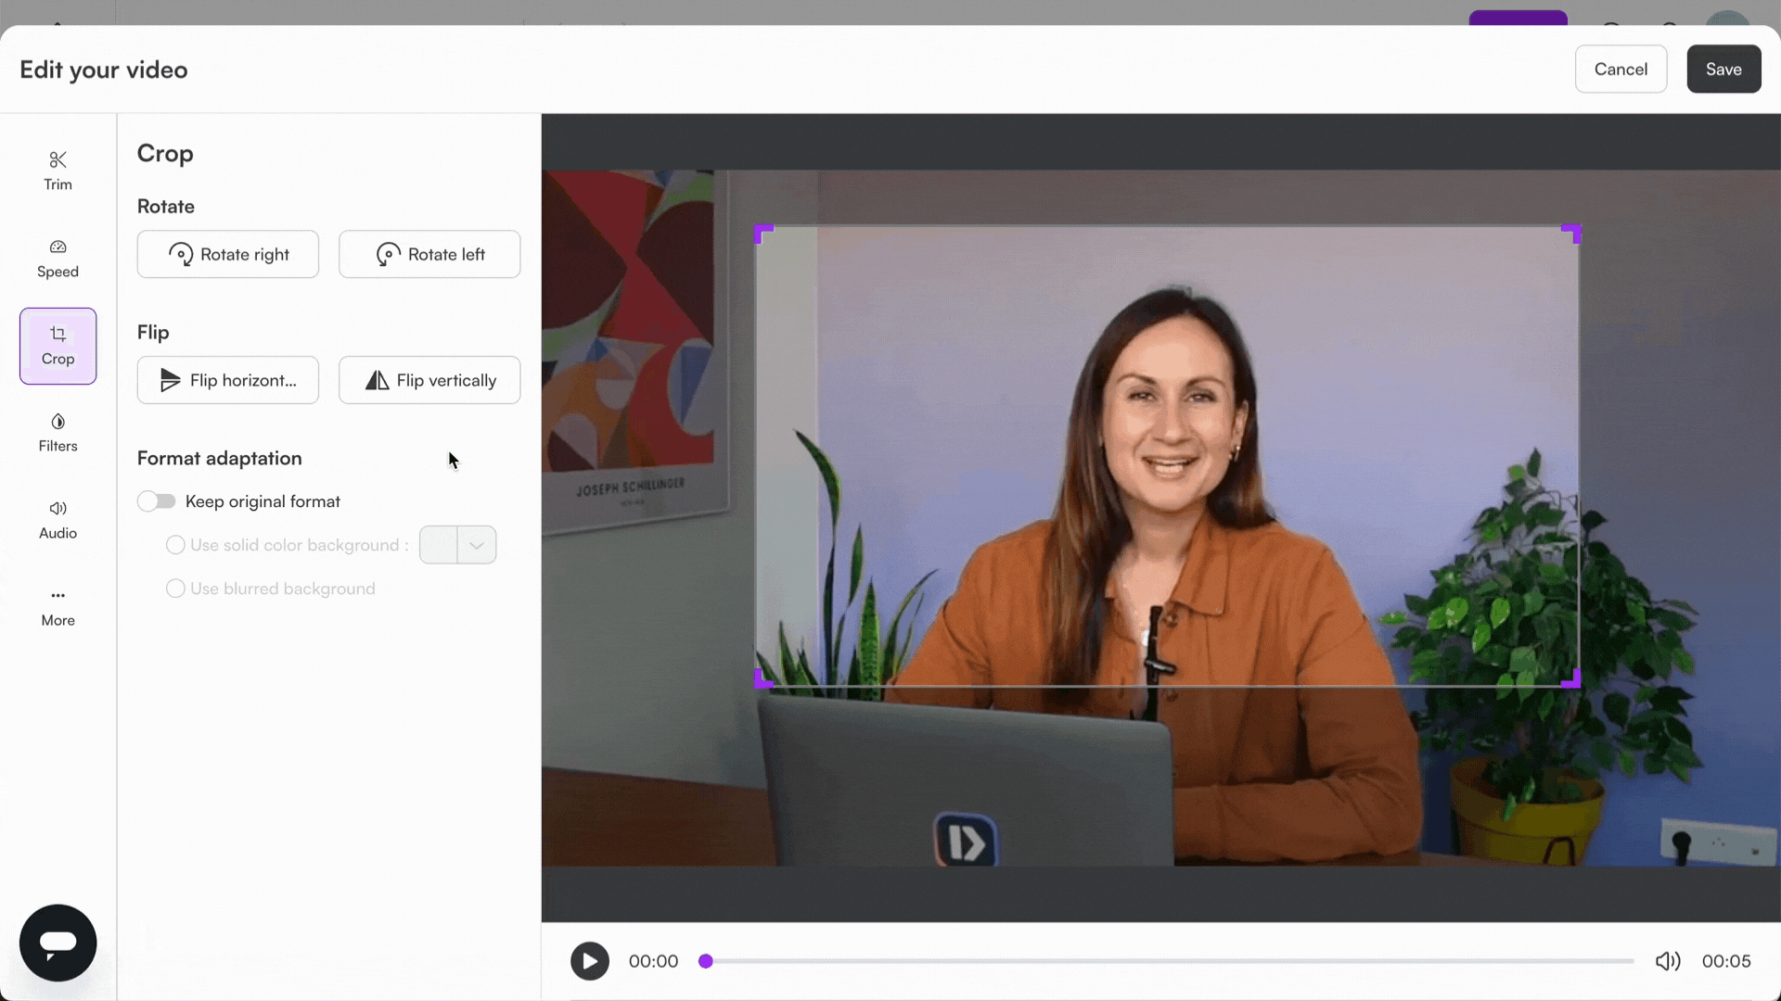Open the Speed adjustment panel
The height and width of the screenshot is (1001, 1781).
[57, 257]
